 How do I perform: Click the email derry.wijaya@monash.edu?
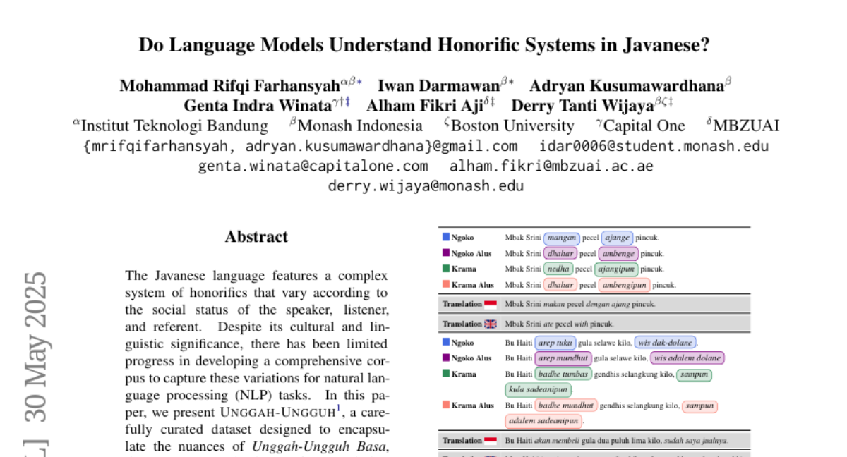(426, 186)
